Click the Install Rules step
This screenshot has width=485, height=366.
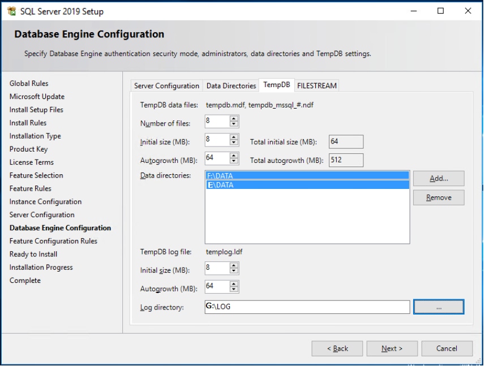28,123
